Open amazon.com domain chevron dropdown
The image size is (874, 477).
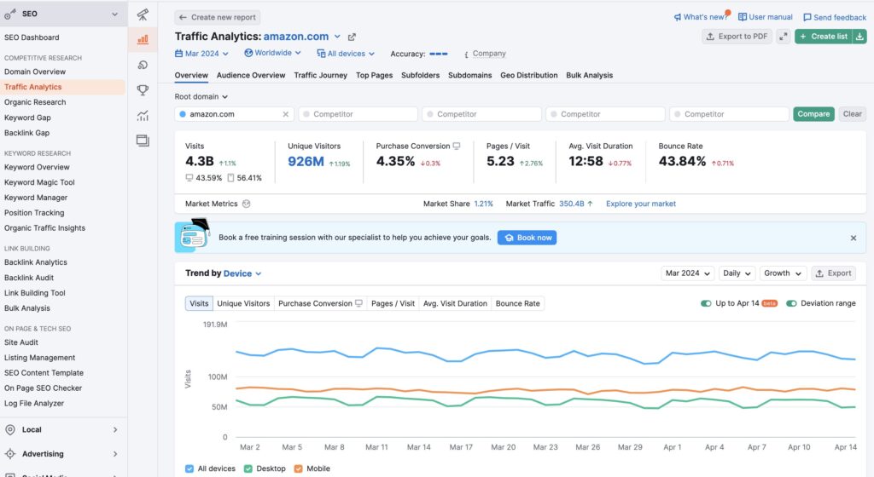(337, 37)
